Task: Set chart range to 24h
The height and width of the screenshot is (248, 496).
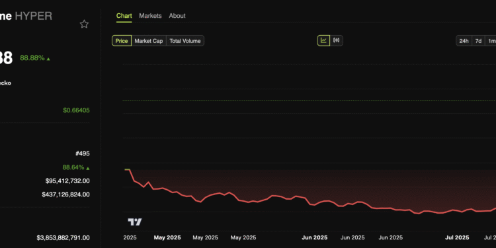Action: (x=464, y=41)
